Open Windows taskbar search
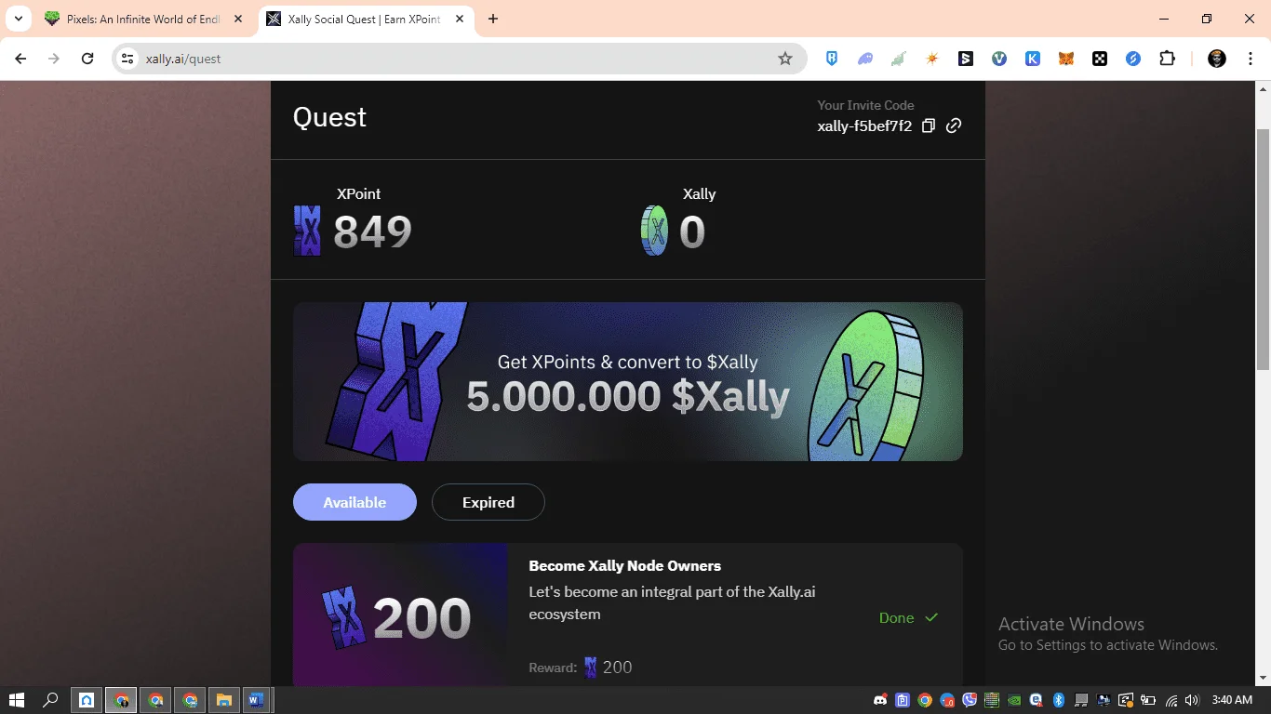This screenshot has height=714, width=1271. point(51,700)
